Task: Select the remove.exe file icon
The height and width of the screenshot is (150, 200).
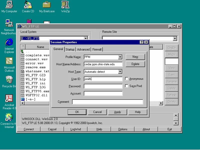Action: 22,67
